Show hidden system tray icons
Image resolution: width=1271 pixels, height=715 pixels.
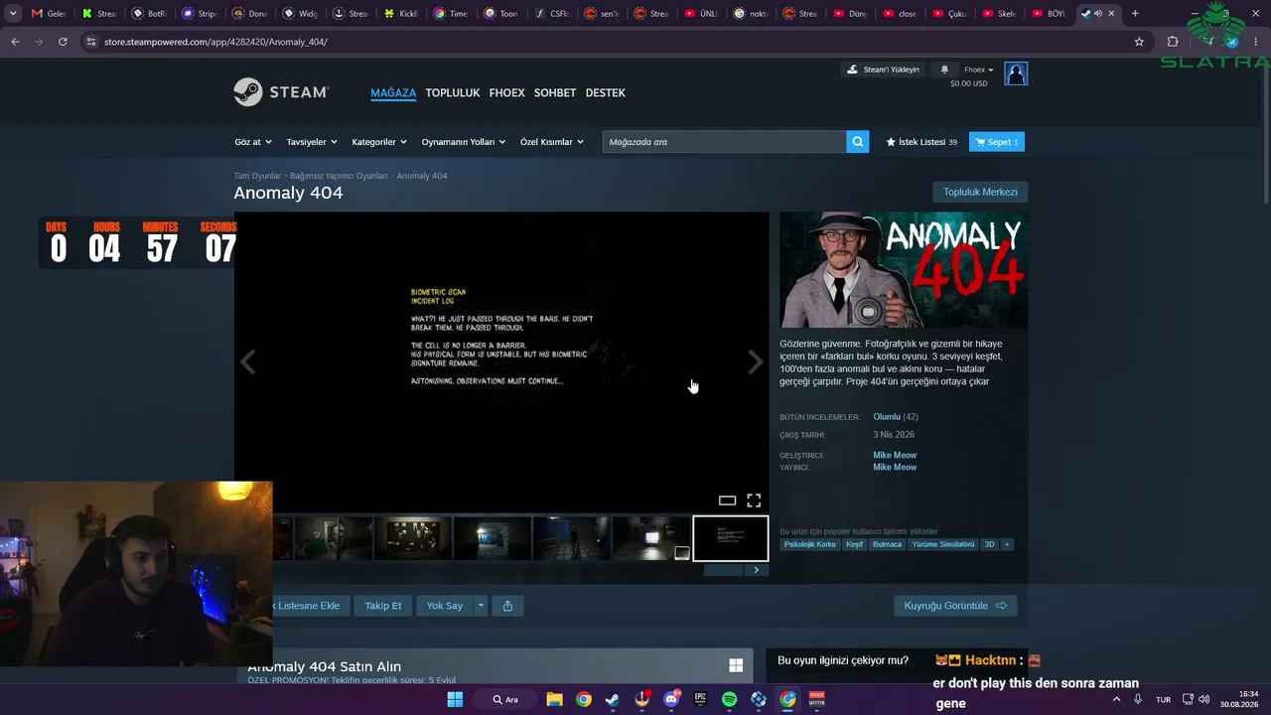point(1116,699)
